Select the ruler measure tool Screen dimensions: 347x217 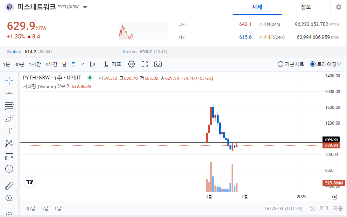click(x=9, y=186)
